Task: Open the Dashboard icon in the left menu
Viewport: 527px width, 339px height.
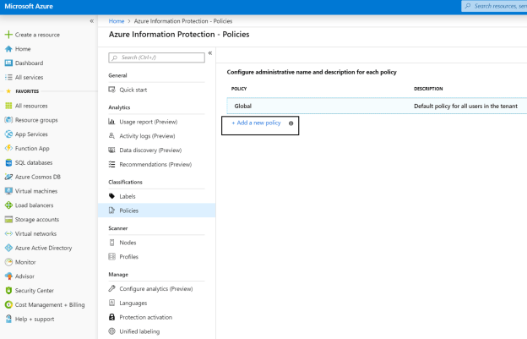Action: click(x=8, y=63)
